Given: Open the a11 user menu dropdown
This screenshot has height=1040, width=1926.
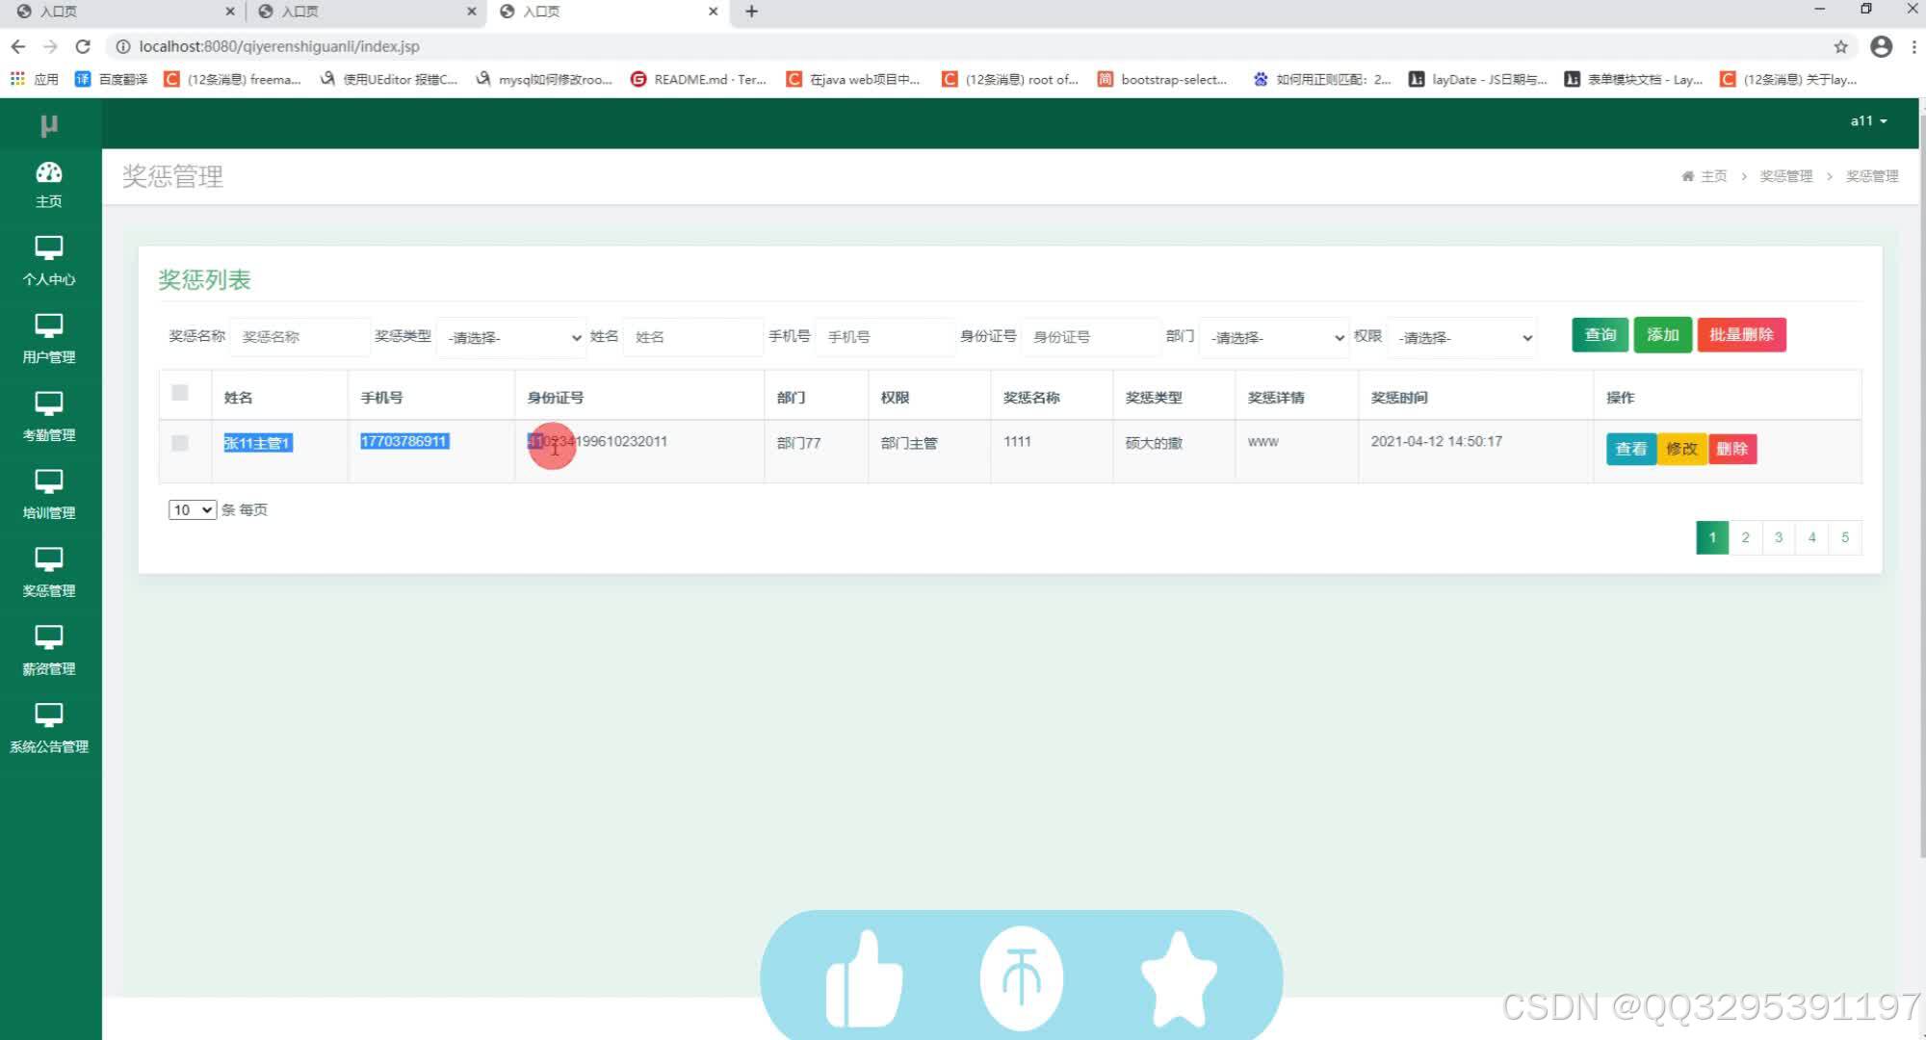Looking at the screenshot, I should [1868, 120].
